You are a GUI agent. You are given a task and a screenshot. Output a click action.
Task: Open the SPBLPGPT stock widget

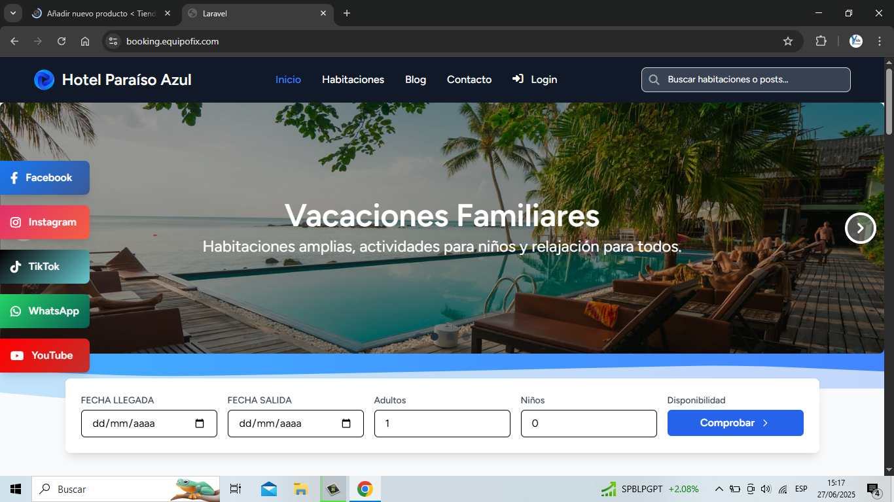coord(650,489)
